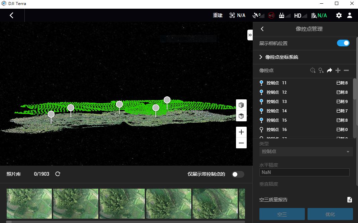Click the hollow pin icon for 控制点 16
Screen dimensions: 358x223
tap(261, 130)
